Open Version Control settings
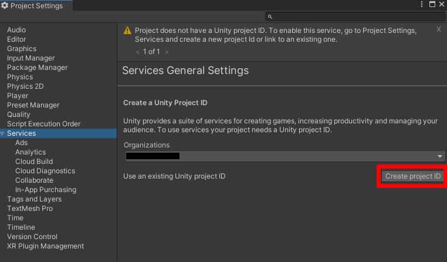The height and width of the screenshot is (262, 447). point(32,237)
